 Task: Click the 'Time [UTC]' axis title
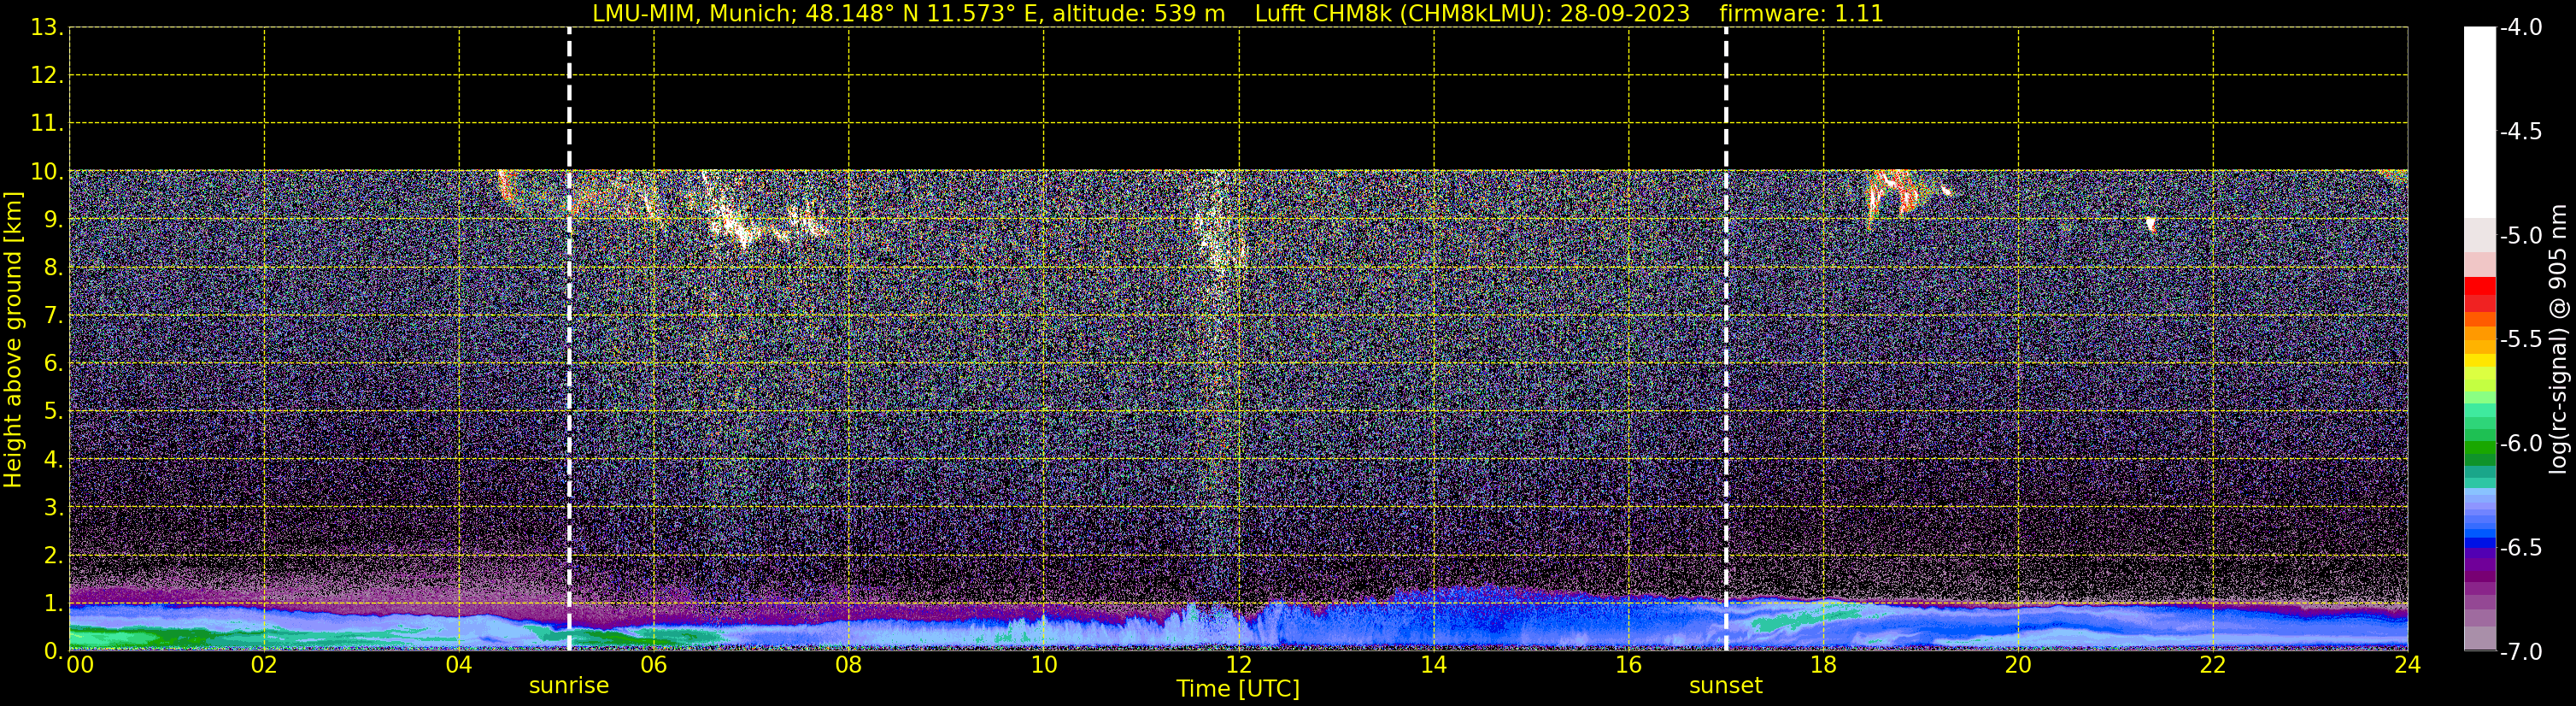[1238, 688]
